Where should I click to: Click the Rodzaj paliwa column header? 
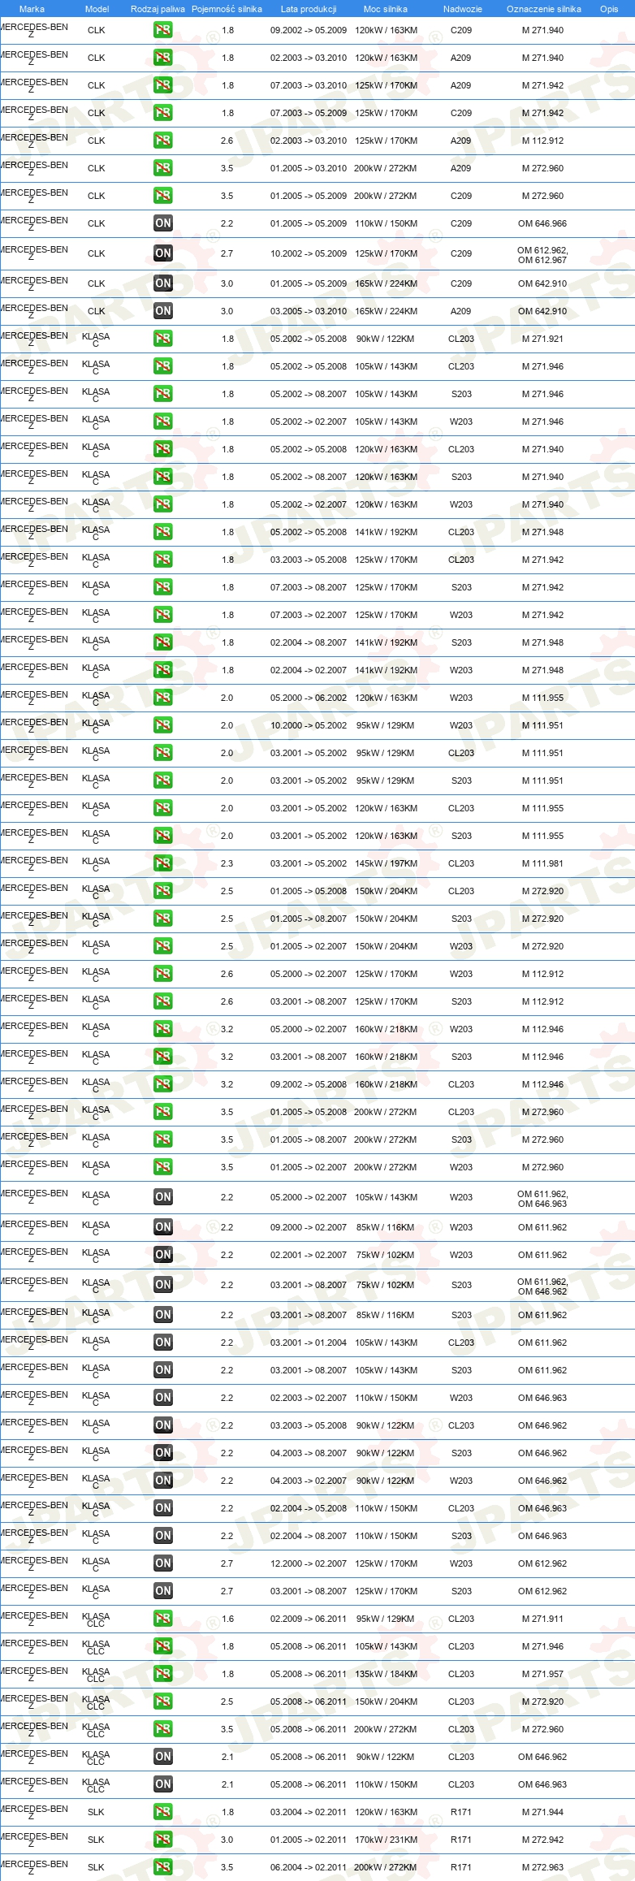(158, 9)
